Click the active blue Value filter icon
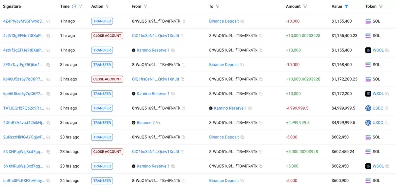The image size is (395, 188). (x=346, y=6)
